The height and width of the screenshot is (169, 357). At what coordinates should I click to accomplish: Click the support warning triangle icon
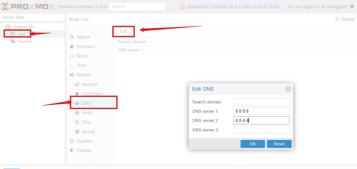[183, 7]
